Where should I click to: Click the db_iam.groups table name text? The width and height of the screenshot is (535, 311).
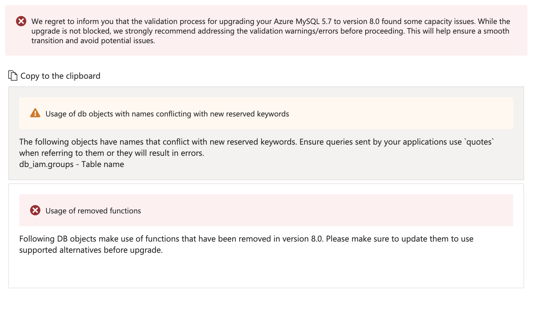71,164
